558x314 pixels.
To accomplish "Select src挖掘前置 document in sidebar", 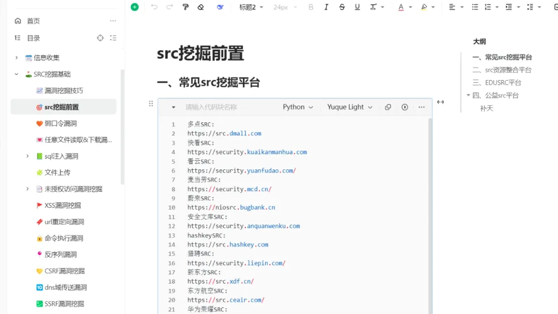I will point(64,107).
